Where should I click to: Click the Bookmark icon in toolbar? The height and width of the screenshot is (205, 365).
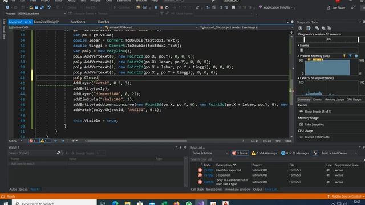point(233,7)
